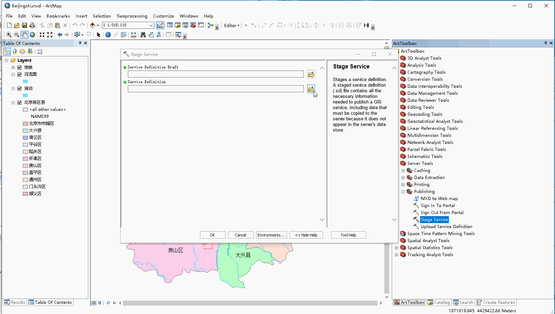Viewport: 555px width, 314px height.
Task: Select Upload Service Definition tool
Action: tap(446, 227)
